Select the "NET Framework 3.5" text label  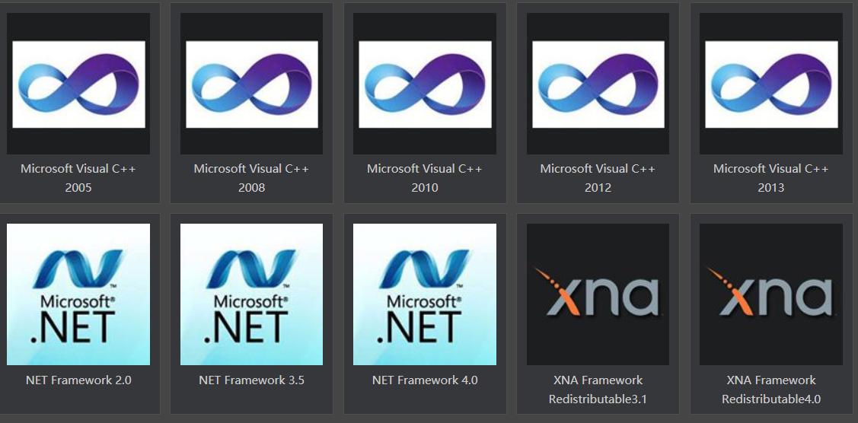point(252,380)
